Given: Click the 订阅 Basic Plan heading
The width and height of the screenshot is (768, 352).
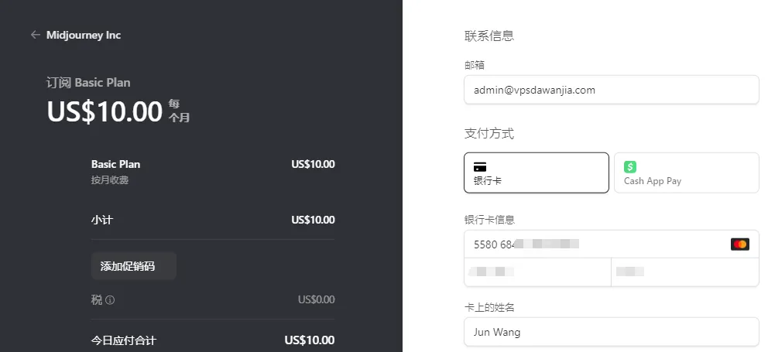Looking at the screenshot, I should point(88,82).
